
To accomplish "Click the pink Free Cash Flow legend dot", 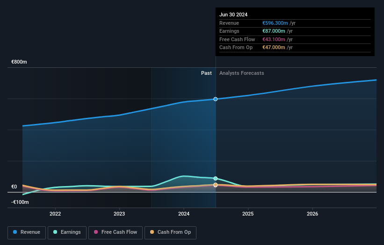I will tap(96, 232).
